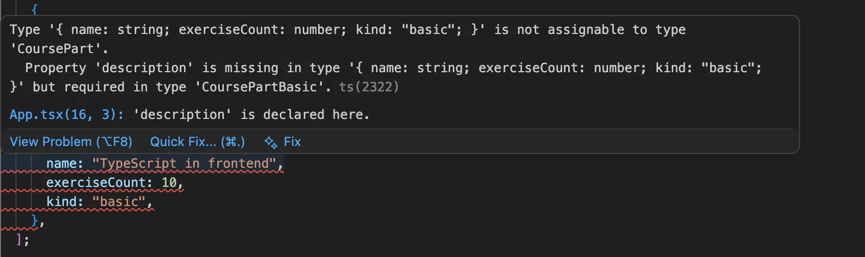This screenshot has height=257, width=865.
Task: Click the name property key in code
Action: tap(61, 164)
